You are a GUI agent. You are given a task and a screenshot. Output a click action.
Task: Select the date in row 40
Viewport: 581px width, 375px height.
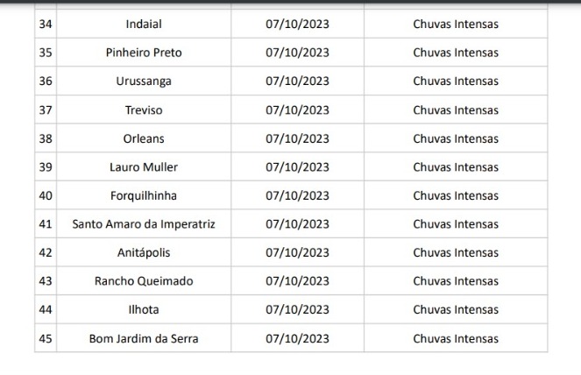coord(298,195)
